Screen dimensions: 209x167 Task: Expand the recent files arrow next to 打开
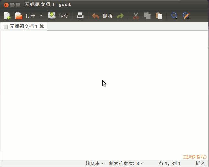coord(41,16)
